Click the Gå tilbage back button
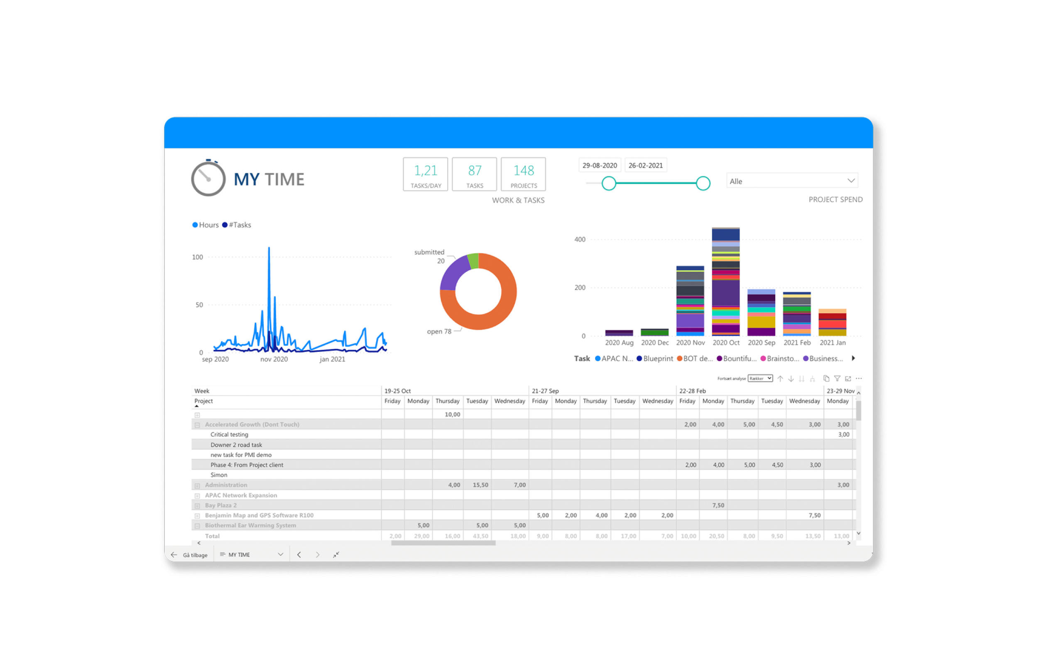This screenshot has height=664, width=1041. pos(189,555)
